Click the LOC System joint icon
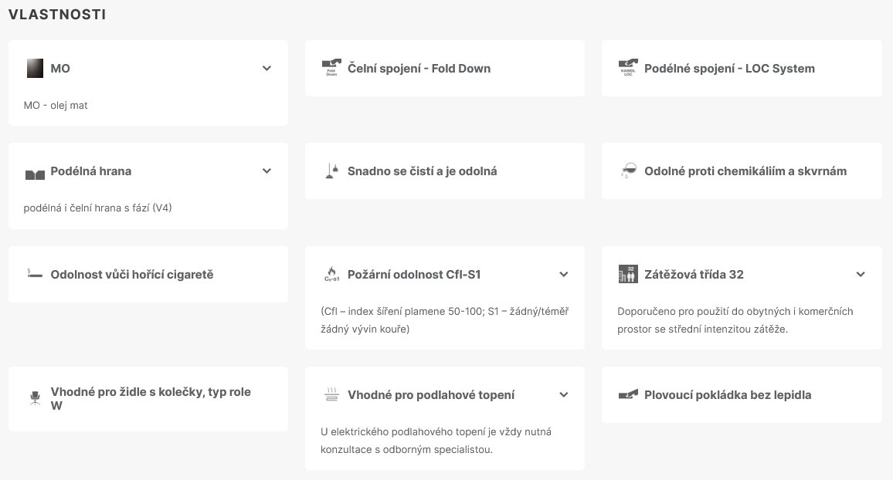 627,68
